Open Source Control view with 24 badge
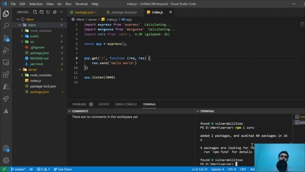305x172 pixels. (6, 38)
